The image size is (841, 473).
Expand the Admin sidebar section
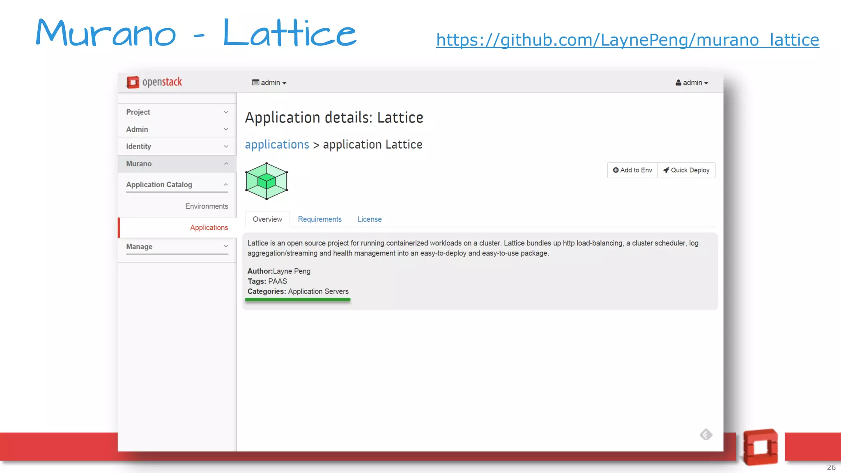click(x=177, y=129)
